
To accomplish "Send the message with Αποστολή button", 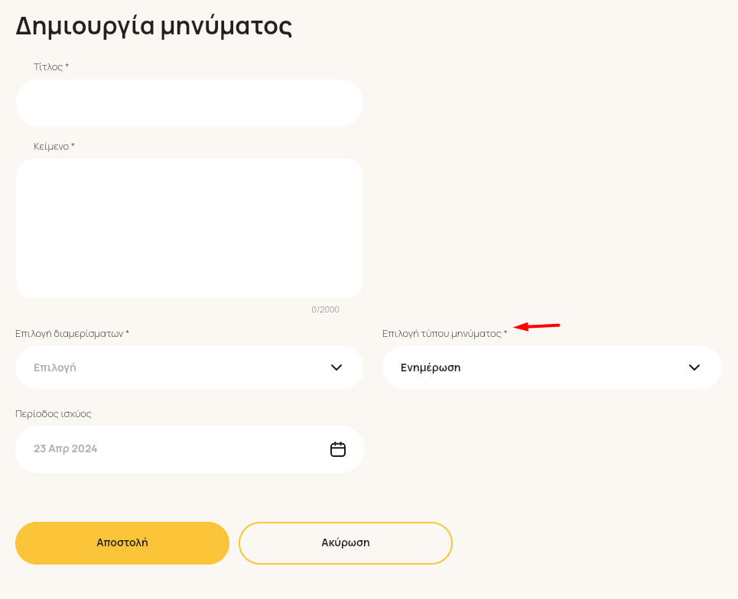I will point(122,543).
